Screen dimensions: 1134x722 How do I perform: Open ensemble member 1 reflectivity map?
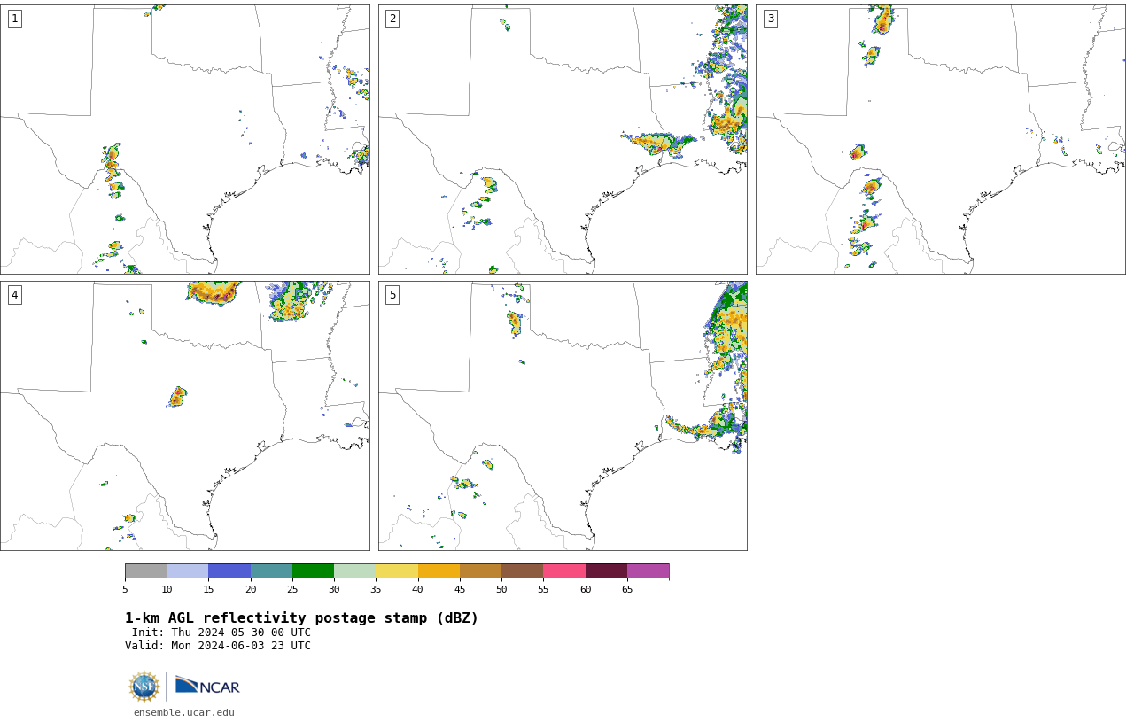(185, 139)
